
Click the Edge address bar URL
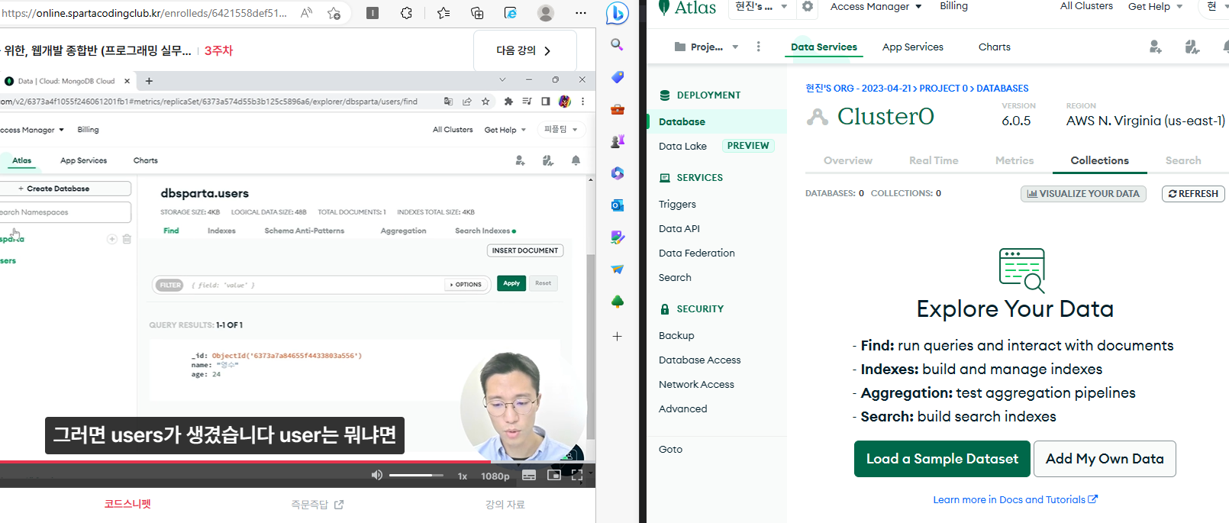[x=145, y=13]
